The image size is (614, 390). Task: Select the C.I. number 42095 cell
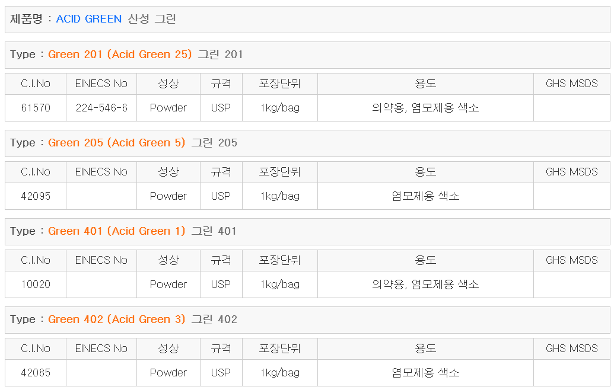(x=36, y=196)
